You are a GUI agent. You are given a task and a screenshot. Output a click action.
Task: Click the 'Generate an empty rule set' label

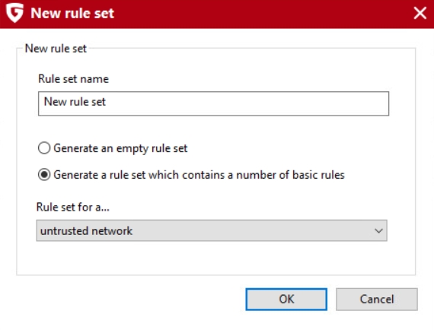point(120,148)
